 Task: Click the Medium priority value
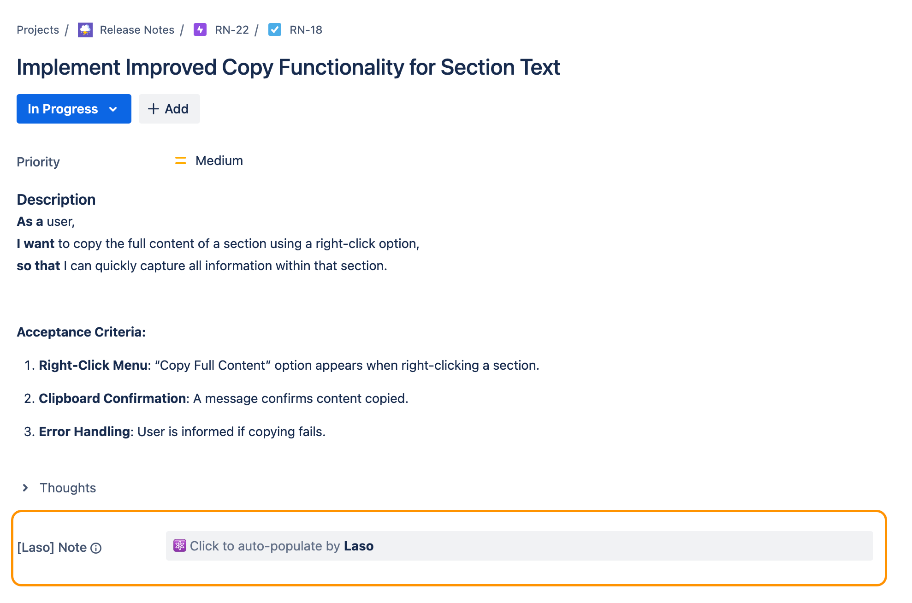(219, 161)
